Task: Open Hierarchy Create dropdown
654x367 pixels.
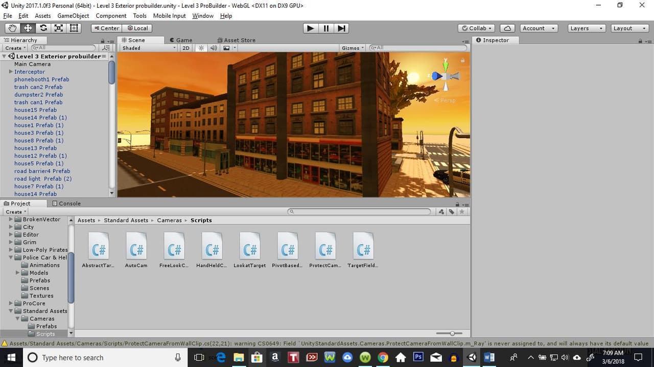Action: 16,48
